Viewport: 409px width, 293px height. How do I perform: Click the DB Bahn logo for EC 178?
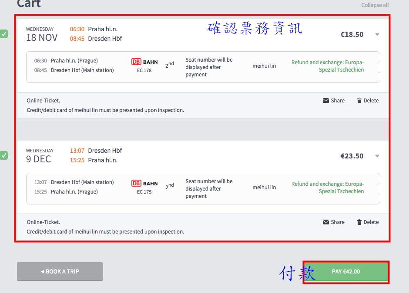(x=144, y=62)
